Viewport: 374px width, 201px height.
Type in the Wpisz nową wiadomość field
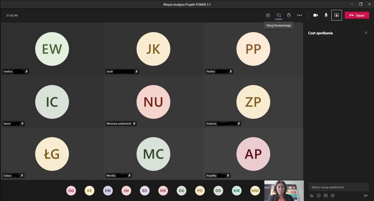click(339, 187)
